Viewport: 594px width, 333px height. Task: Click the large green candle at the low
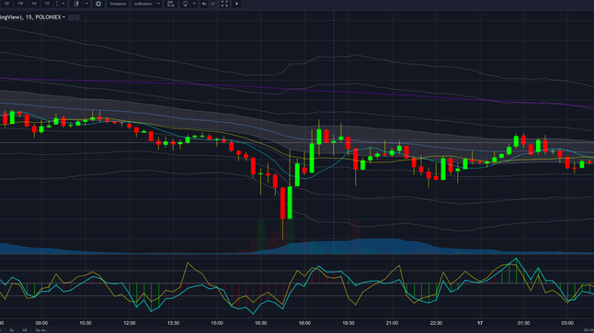tap(290, 203)
